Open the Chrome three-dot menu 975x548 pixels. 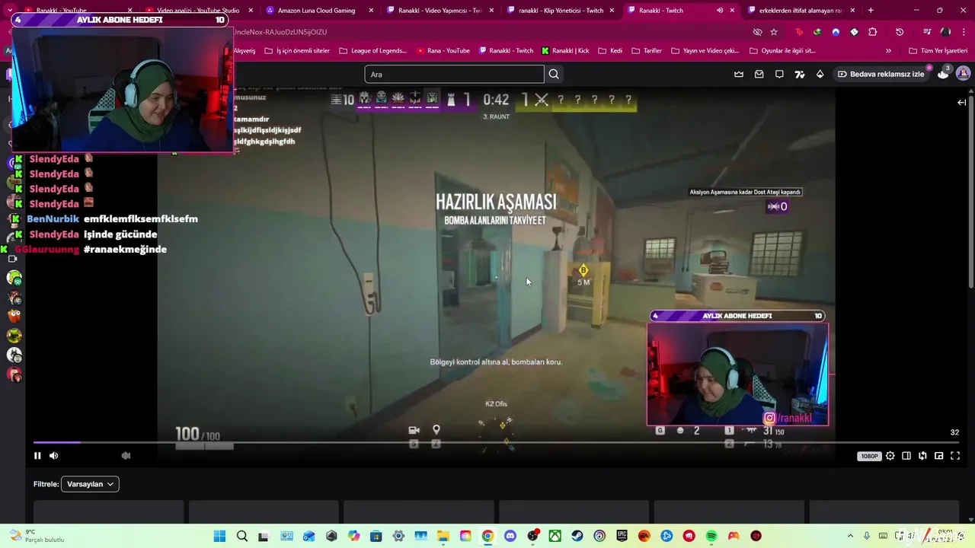[964, 32]
